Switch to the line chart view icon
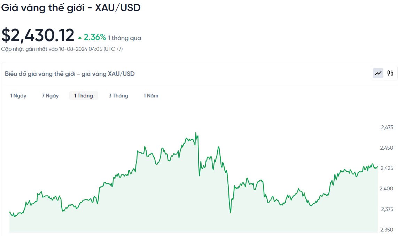Screen dimensions: 398x236 (378, 73)
